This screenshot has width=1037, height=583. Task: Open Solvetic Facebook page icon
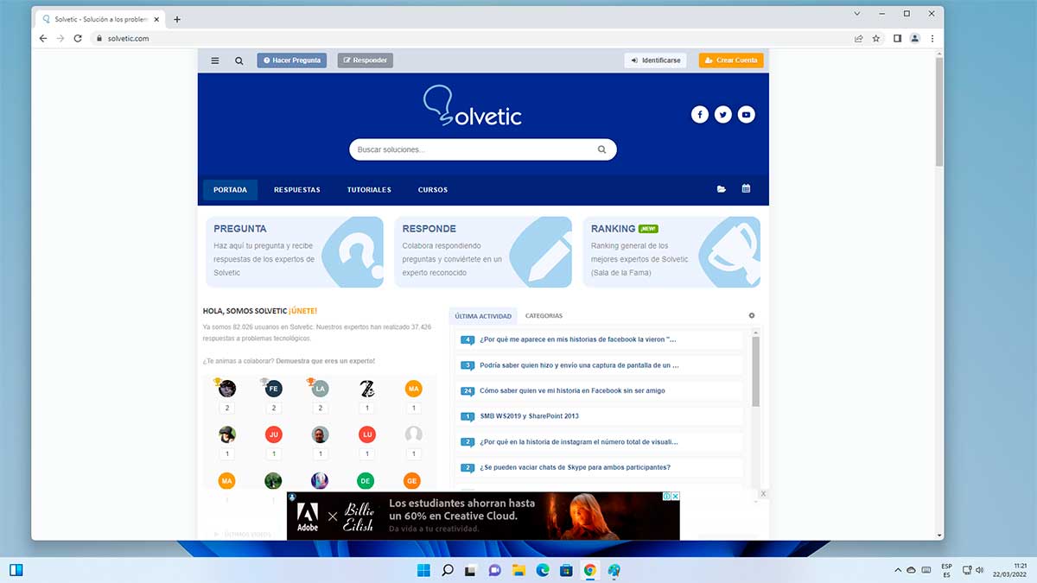(x=700, y=114)
